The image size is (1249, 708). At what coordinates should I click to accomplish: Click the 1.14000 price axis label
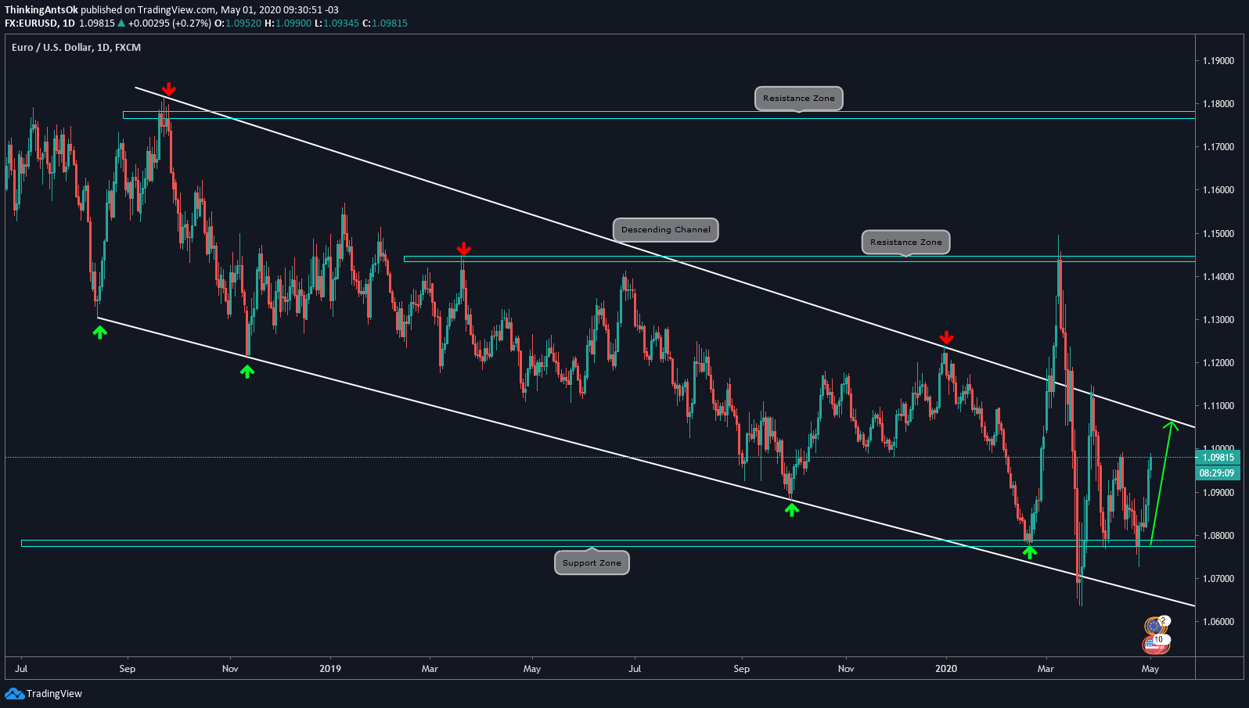click(x=1218, y=277)
